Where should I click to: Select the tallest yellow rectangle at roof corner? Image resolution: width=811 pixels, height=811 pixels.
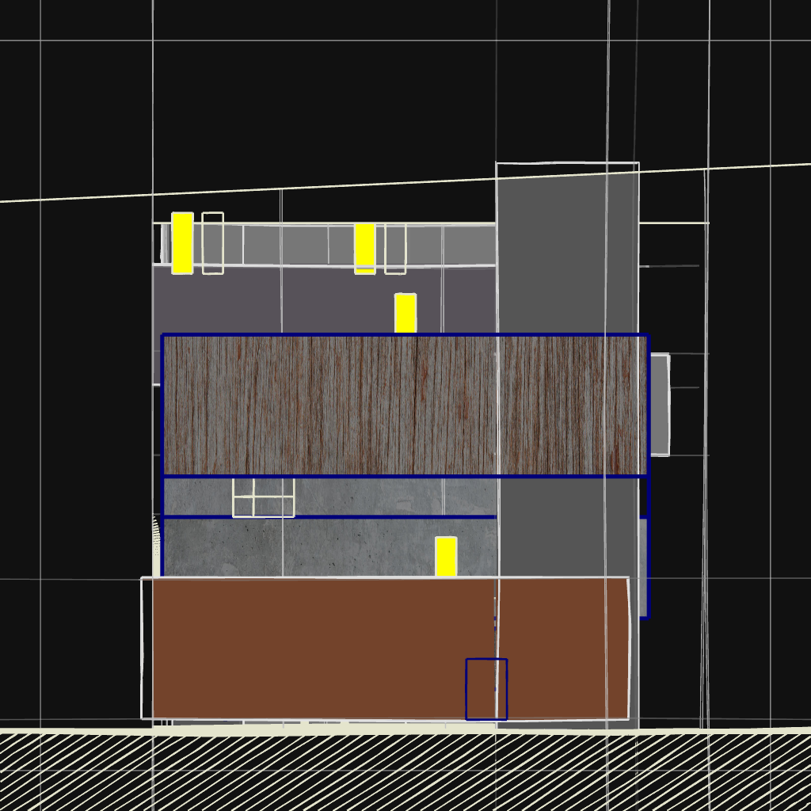182,243
